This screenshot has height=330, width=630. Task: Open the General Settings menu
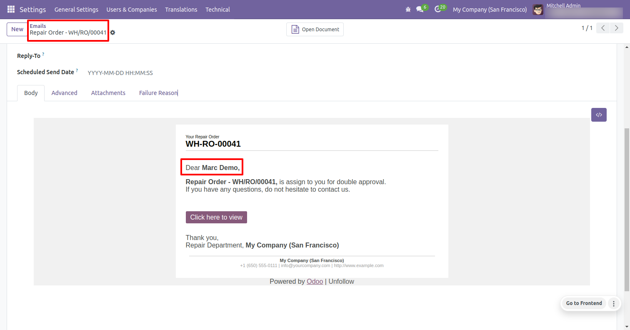(76, 9)
